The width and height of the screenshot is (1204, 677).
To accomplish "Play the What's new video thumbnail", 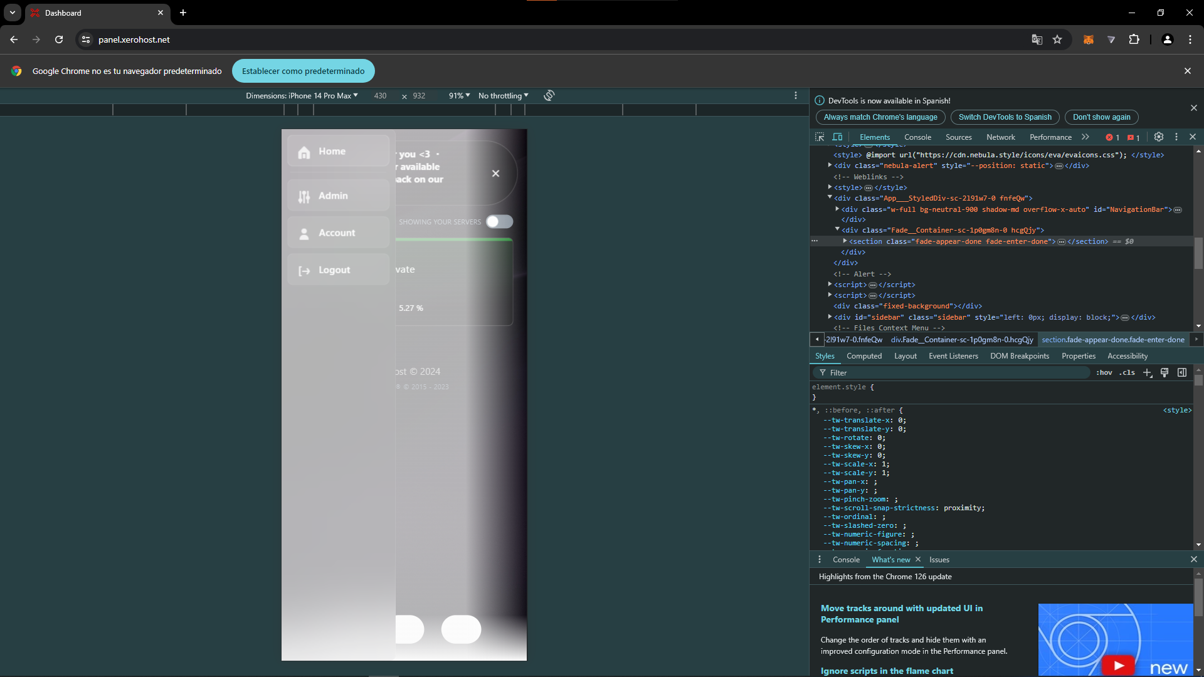I will [x=1118, y=665].
